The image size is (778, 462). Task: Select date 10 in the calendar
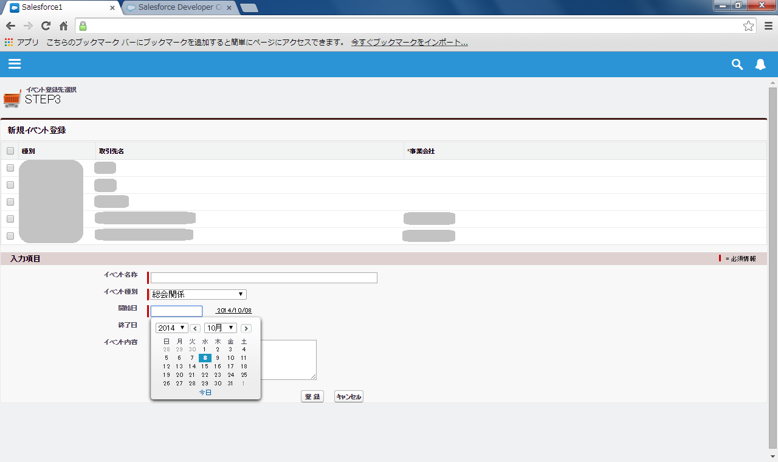coord(230,358)
